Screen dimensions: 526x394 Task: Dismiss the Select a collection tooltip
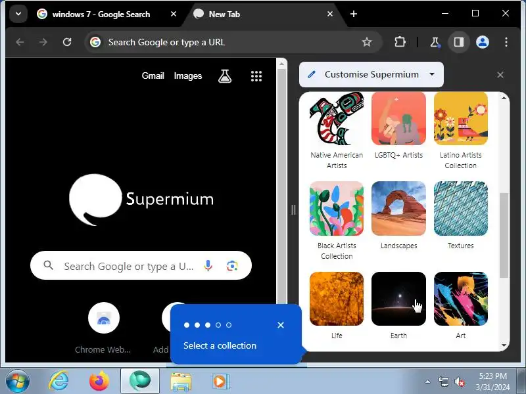[x=281, y=325]
